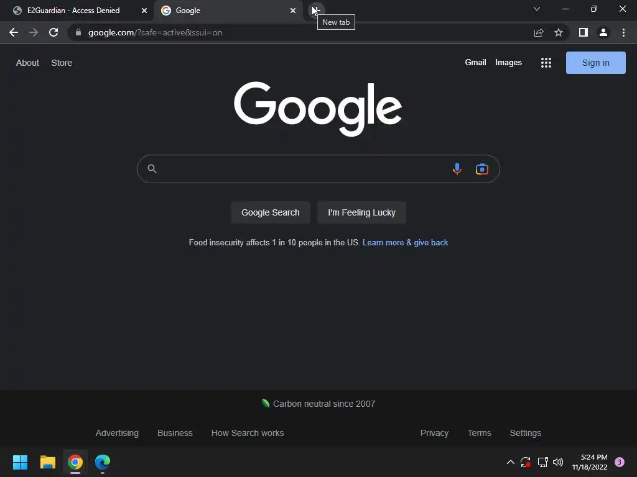637x477 pixels.
Task: Open the Chrome profile icon
Action: pos(603,32)
